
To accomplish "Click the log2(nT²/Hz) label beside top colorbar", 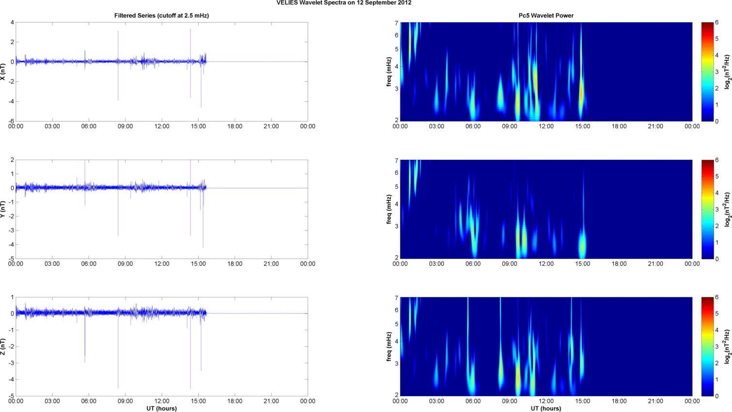I will tap(727, 72).
